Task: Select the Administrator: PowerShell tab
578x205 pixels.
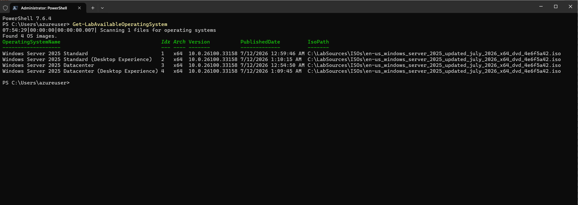Action: tap(48, 8)
